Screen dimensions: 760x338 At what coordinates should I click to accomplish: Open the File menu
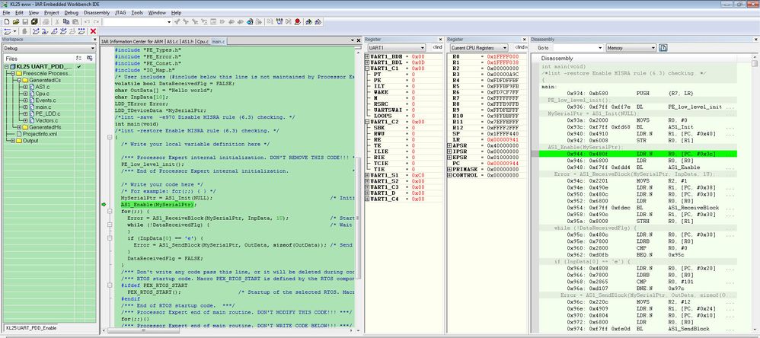(6, 13)
